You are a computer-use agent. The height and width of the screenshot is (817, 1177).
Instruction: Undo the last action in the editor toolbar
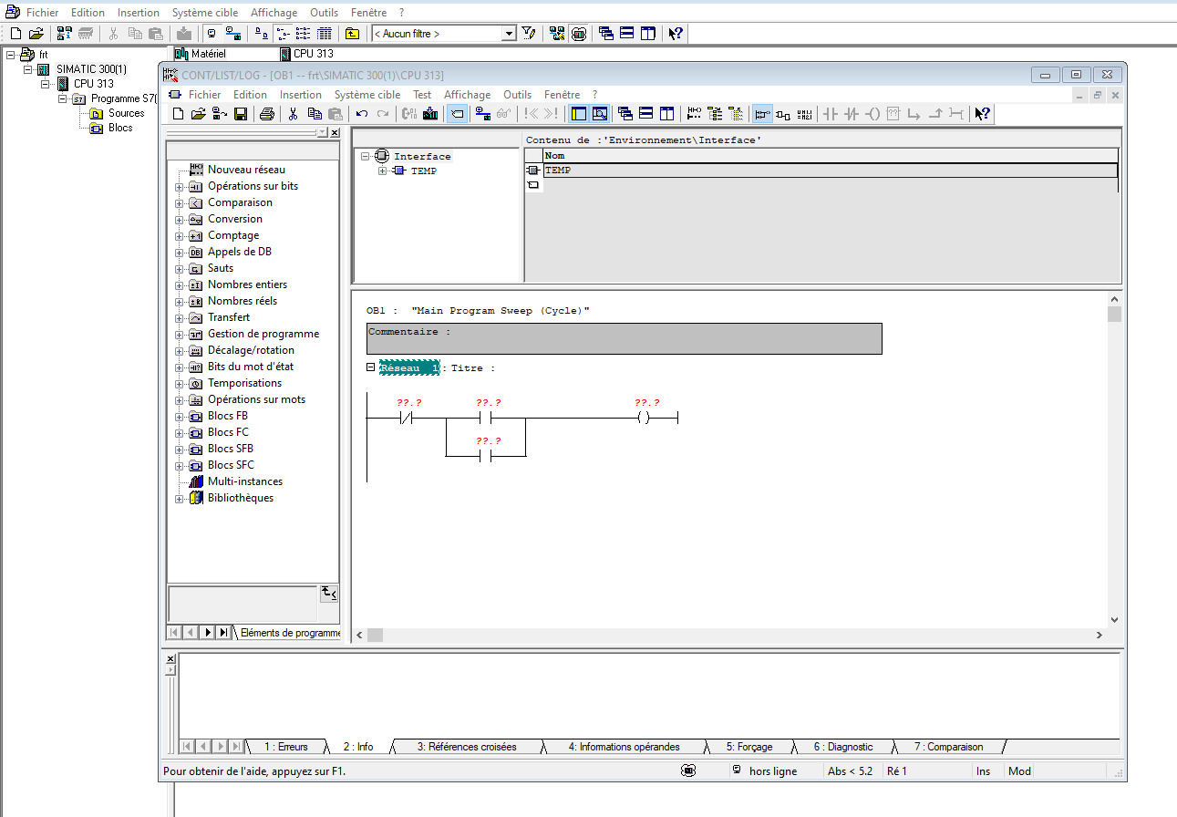point(362,114)
